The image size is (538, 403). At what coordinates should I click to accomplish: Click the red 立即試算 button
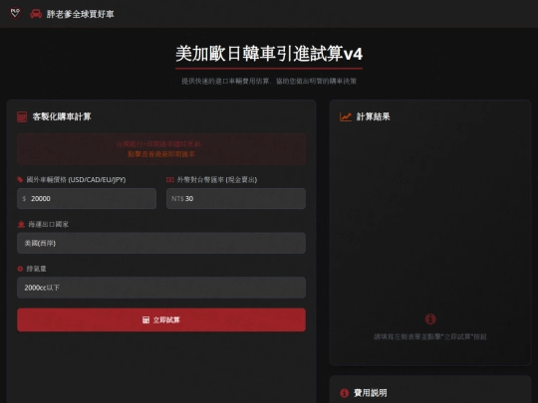click(161, 319)
